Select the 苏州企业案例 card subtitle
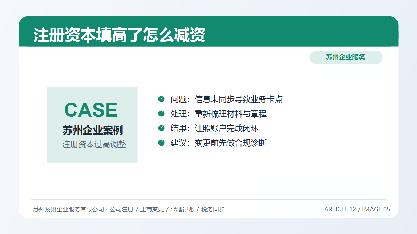417x234 pixels. [x=92, y=131]
